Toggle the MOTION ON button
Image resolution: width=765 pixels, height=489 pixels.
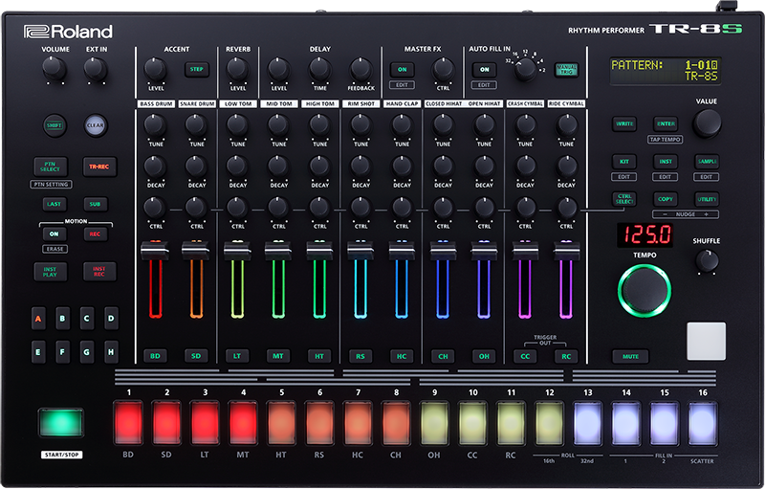[x=55, y=233]
